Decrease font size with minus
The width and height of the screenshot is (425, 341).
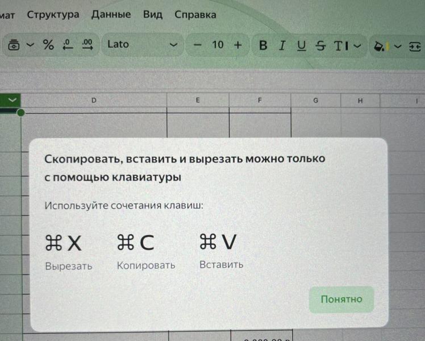[198, 45]
